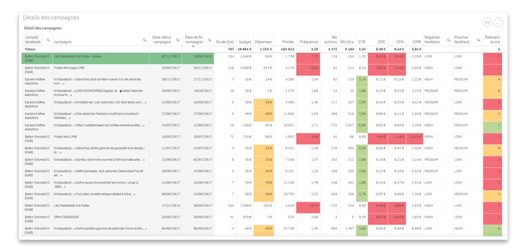
Task: Select campaign "Frafax ferb LMB"
Action: click(101, 139)
